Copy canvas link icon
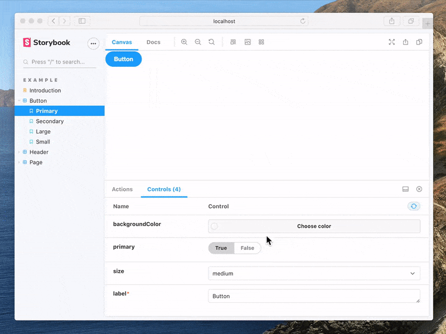 419,42
